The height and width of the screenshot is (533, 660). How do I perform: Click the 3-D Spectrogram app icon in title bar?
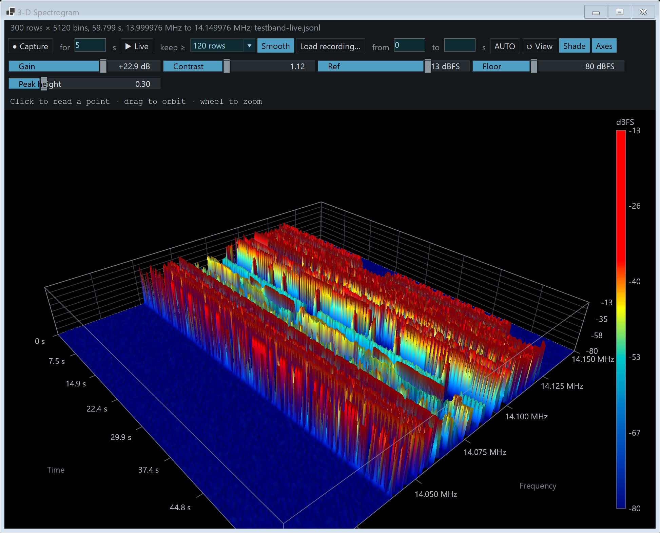(10, 12)
